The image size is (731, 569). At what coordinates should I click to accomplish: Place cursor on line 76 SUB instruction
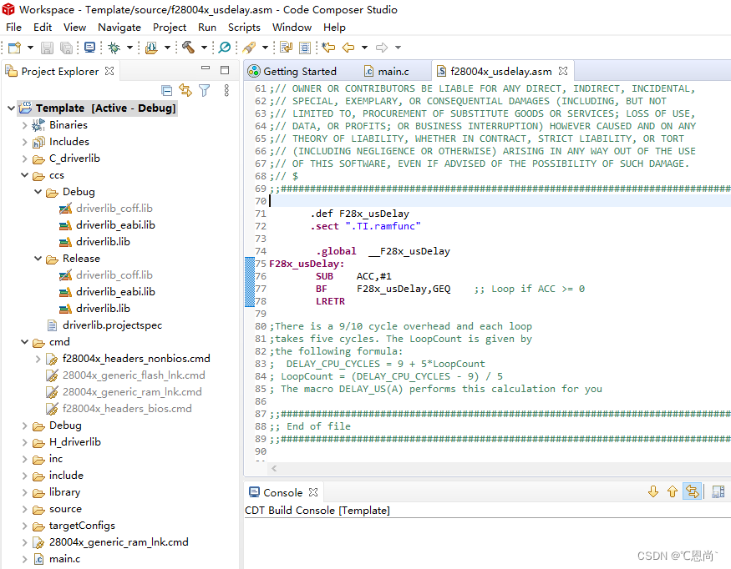coord(324,276)
